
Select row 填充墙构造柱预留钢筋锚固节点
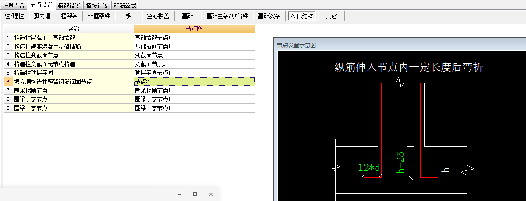(74, 81)
